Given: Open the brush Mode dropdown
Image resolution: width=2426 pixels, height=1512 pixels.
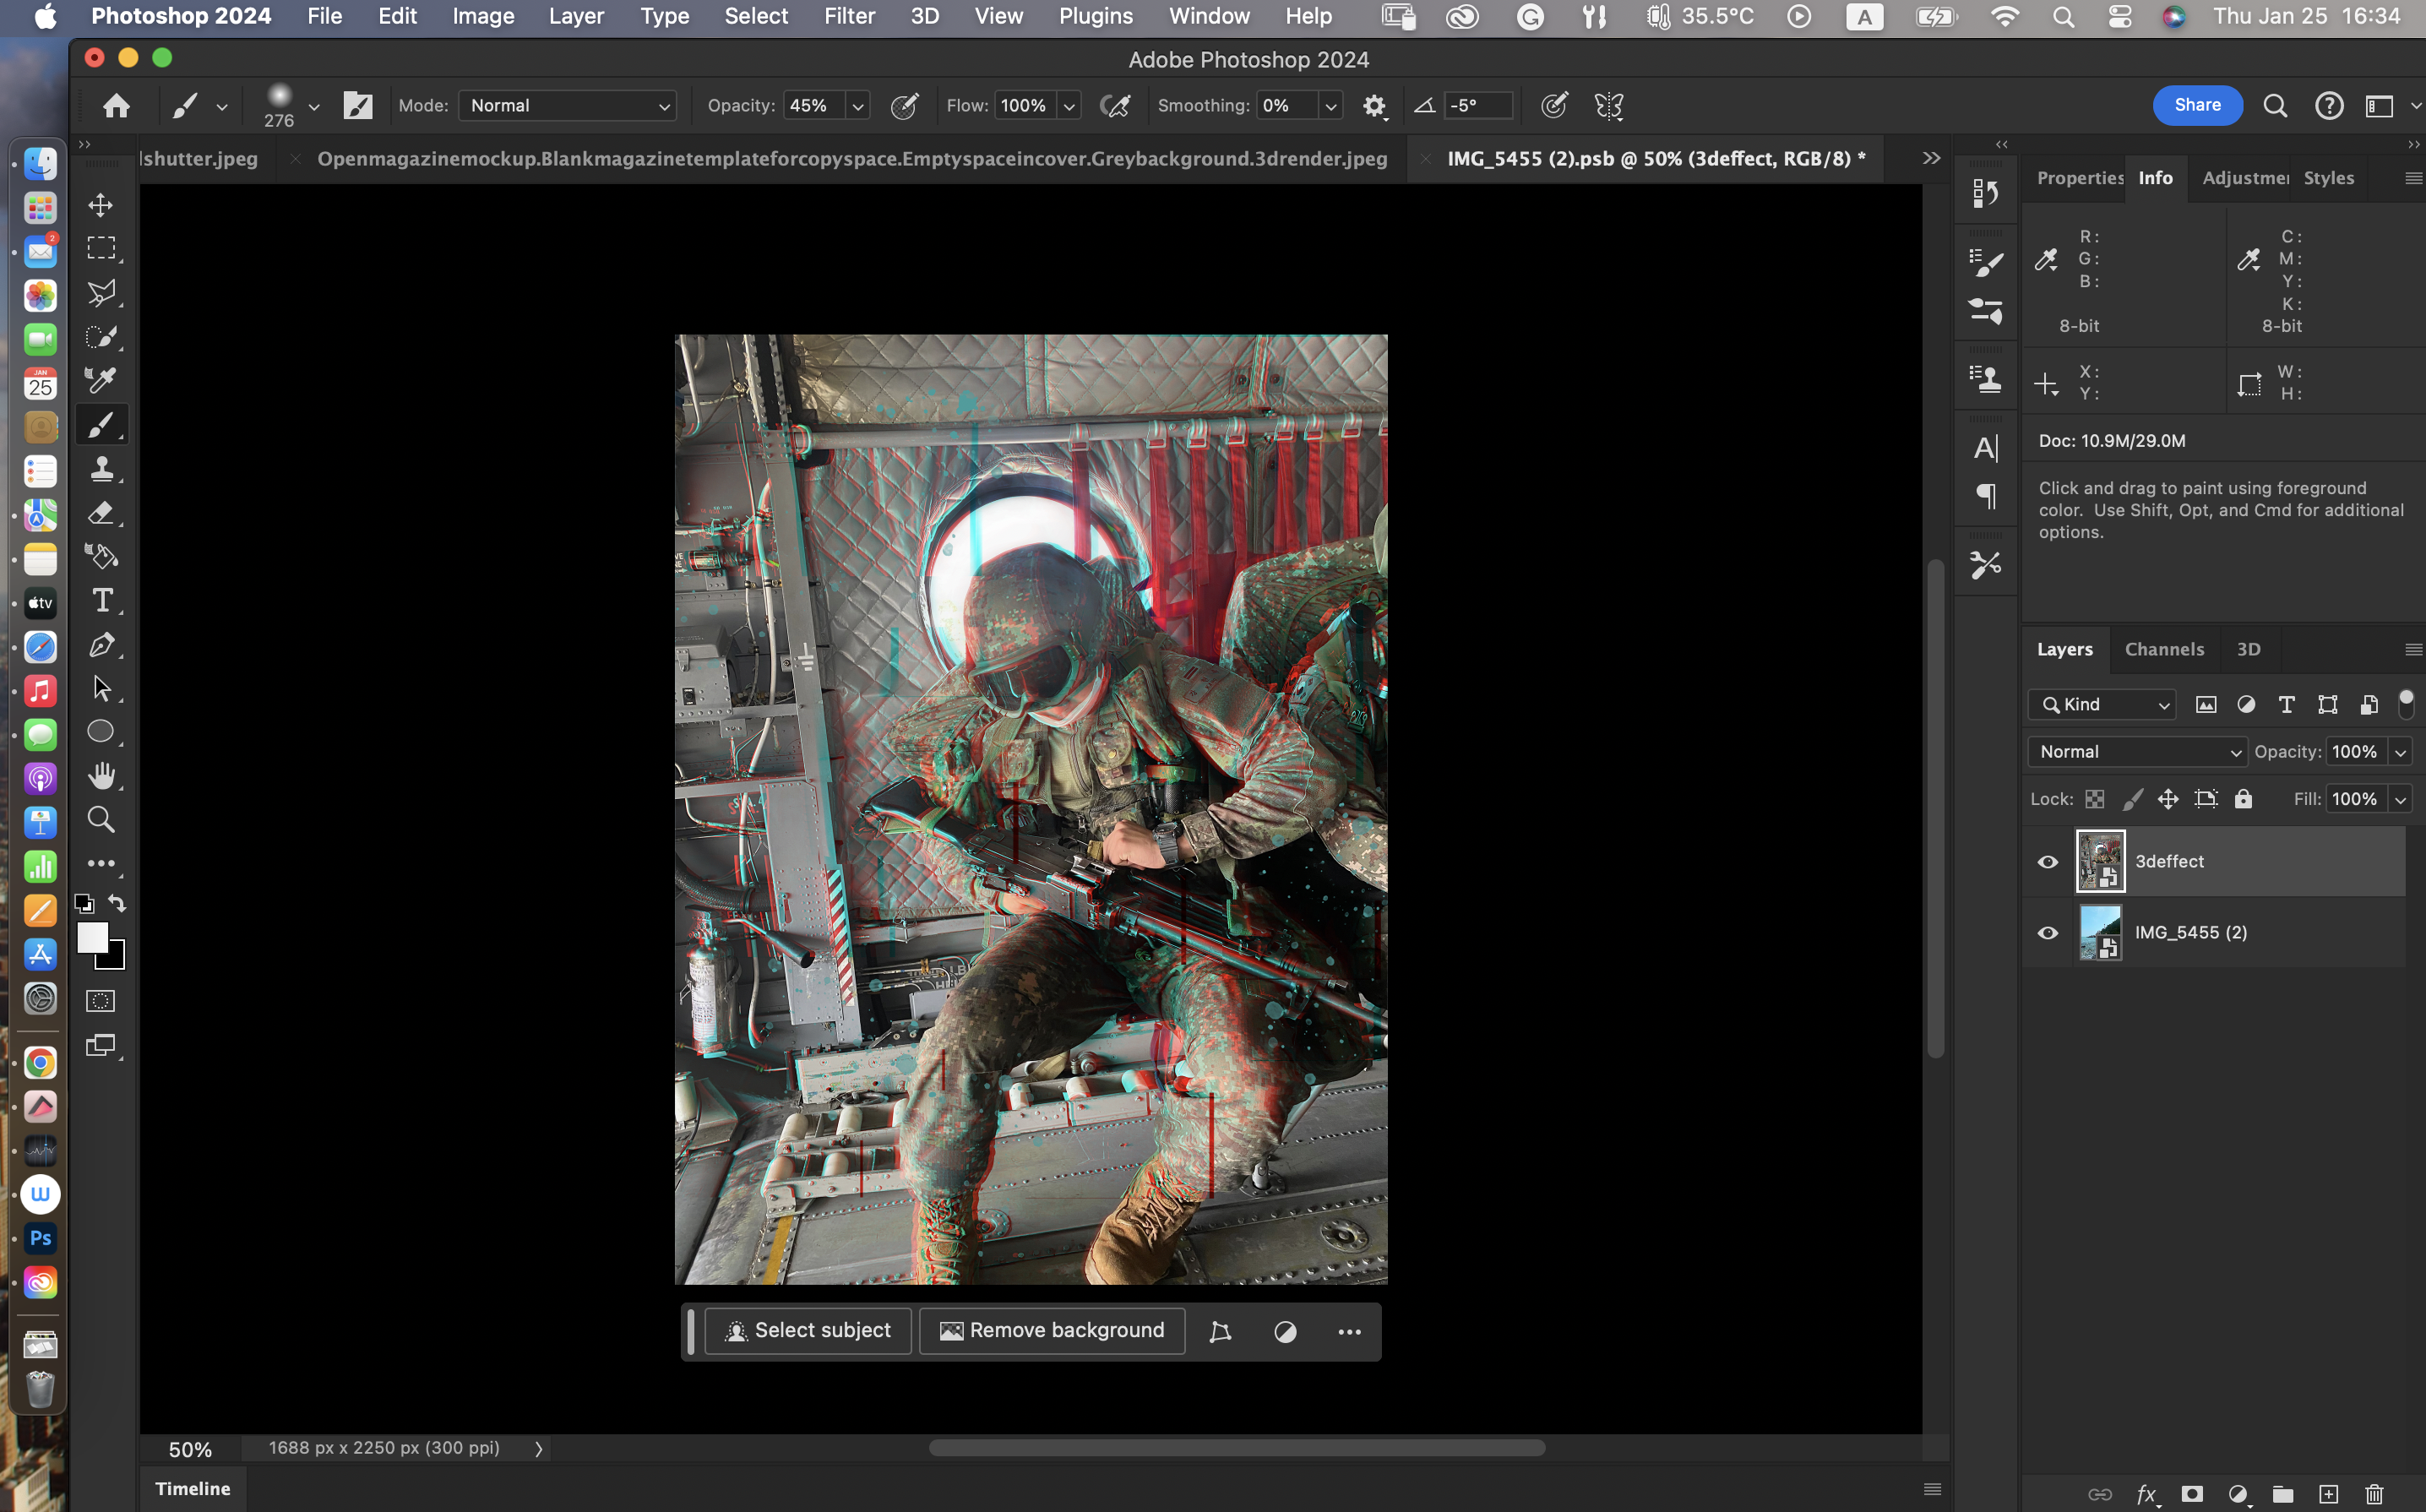Looking at the screenshot, I should (567, 106).
